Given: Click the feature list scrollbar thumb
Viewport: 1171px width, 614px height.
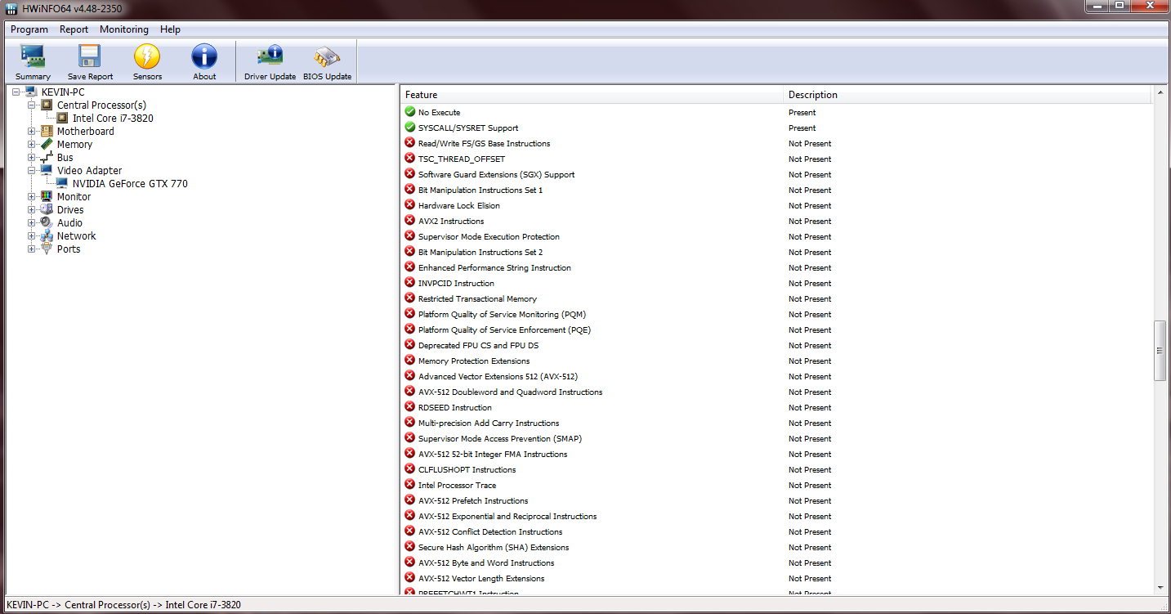Looking at the screenshot, I should coord(1160,350).
